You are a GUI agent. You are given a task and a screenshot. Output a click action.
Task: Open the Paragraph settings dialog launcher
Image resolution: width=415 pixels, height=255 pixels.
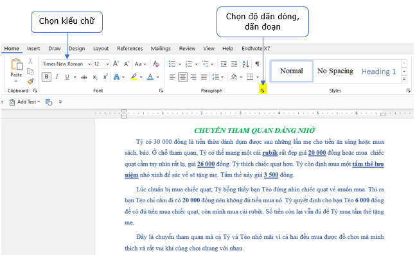(x=262, y=91)
